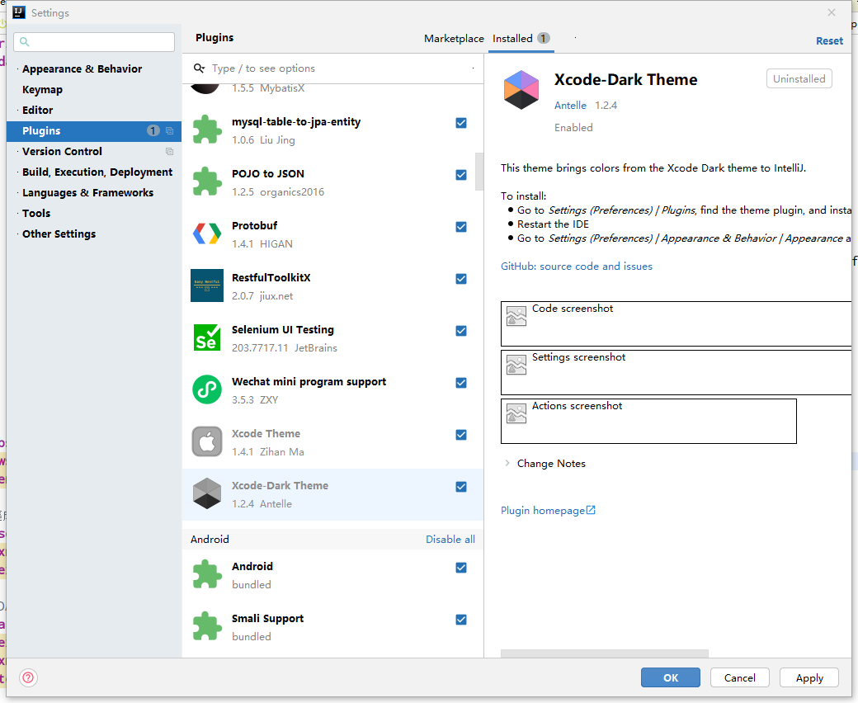858x703 pixels.
Task: Close the Settings dialog window
Action: (832, 12)
